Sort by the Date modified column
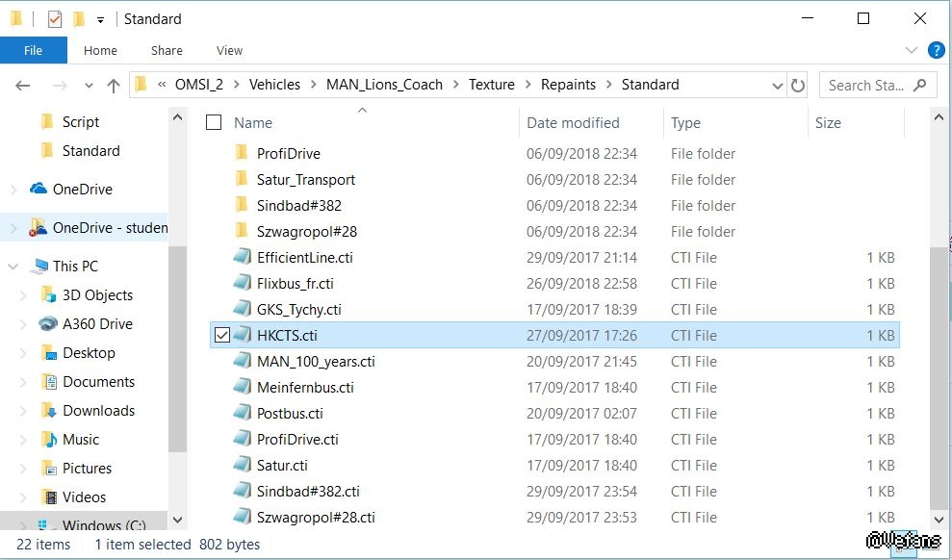The width and height of the screenshot is (952, 560). coord(573,122)
